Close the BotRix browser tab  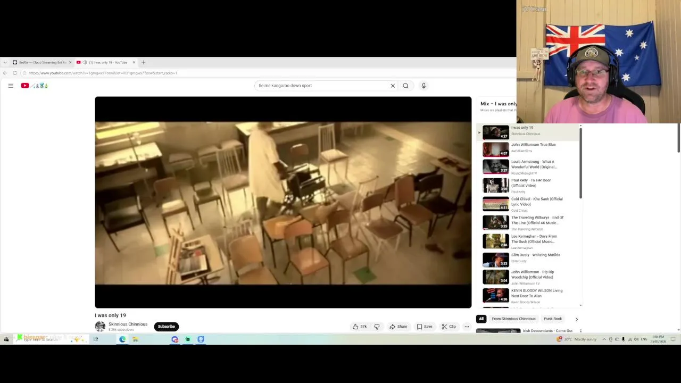[x=70, y=62]
